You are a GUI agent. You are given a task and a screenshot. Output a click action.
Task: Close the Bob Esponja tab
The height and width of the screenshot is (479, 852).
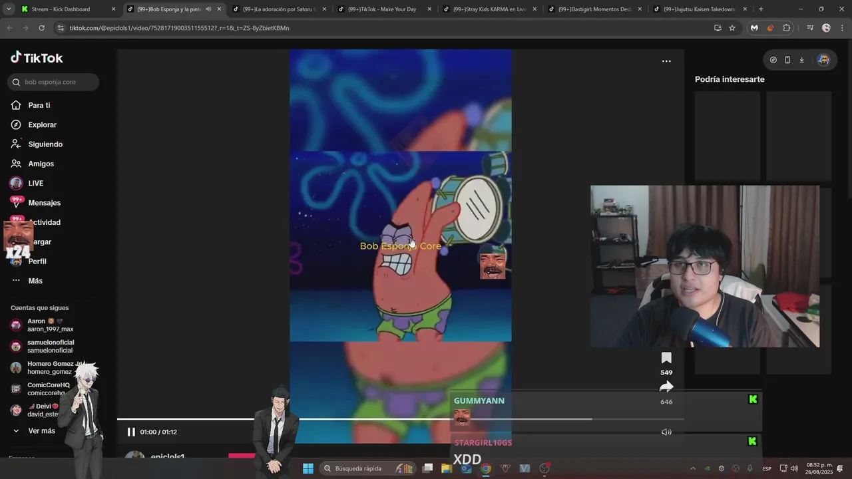[219, 9]
